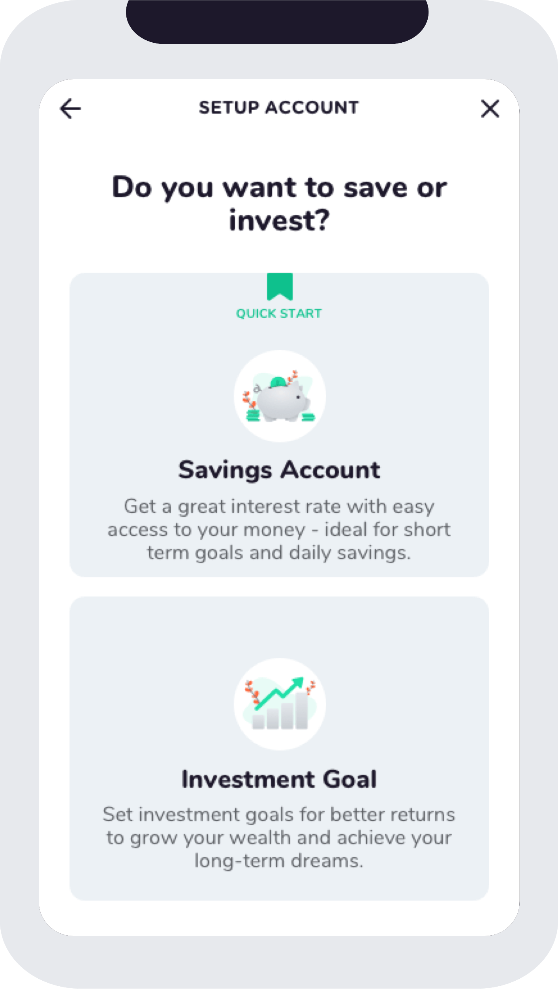Tap the green Quick Start bookmark ribbon
The image size is (558, 989).
tap(280, 286)
